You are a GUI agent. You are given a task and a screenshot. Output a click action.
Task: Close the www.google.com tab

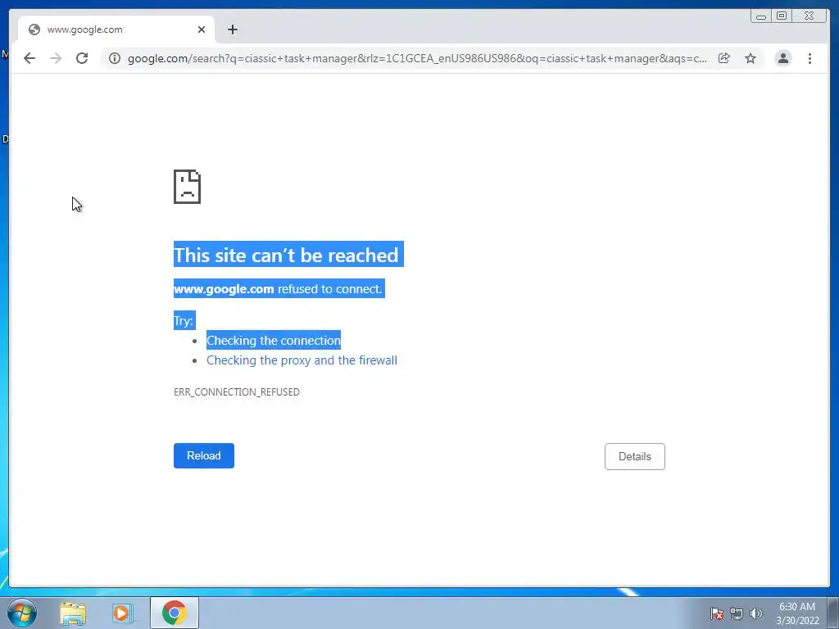coord(202,30)
